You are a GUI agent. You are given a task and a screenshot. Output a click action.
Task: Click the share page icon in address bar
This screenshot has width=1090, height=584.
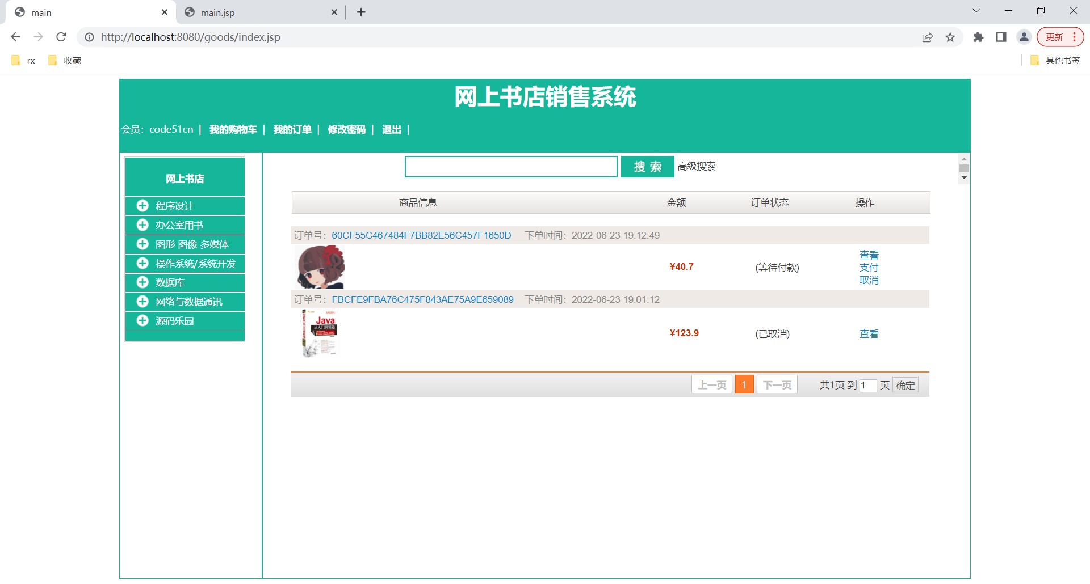coord(928,37)
